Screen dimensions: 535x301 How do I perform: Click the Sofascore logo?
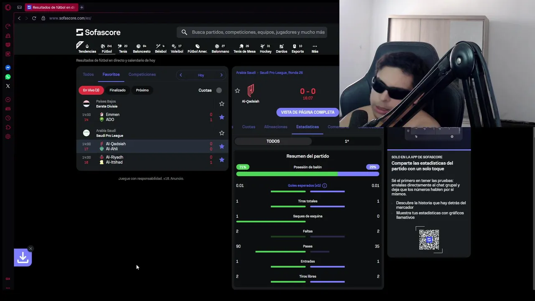point(98,32)
